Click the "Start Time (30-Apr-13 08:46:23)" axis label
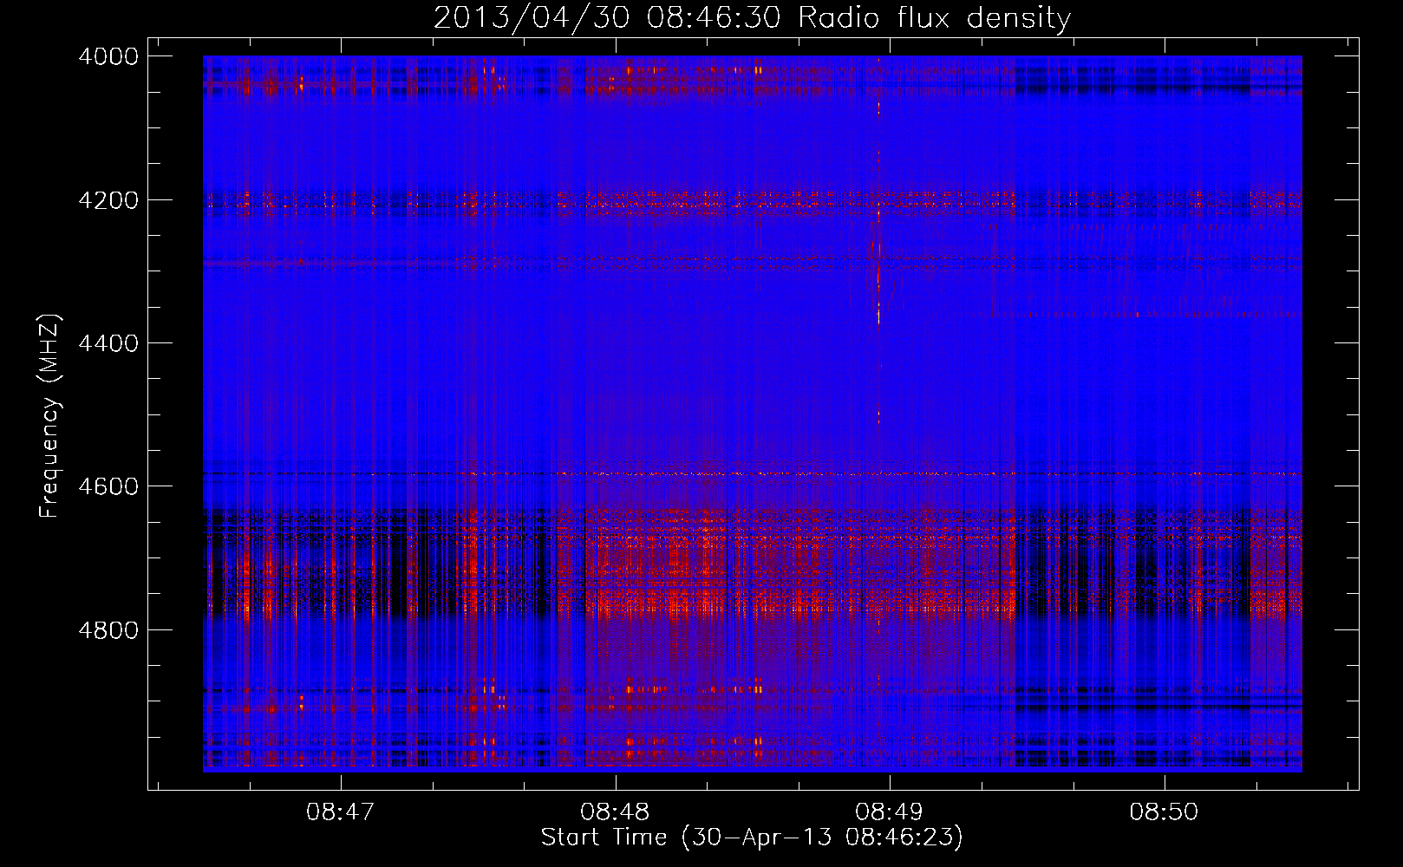Screen dimensions: 1403x867 752,838
